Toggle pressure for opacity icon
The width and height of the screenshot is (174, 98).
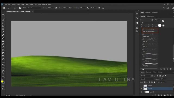[56, 8]
